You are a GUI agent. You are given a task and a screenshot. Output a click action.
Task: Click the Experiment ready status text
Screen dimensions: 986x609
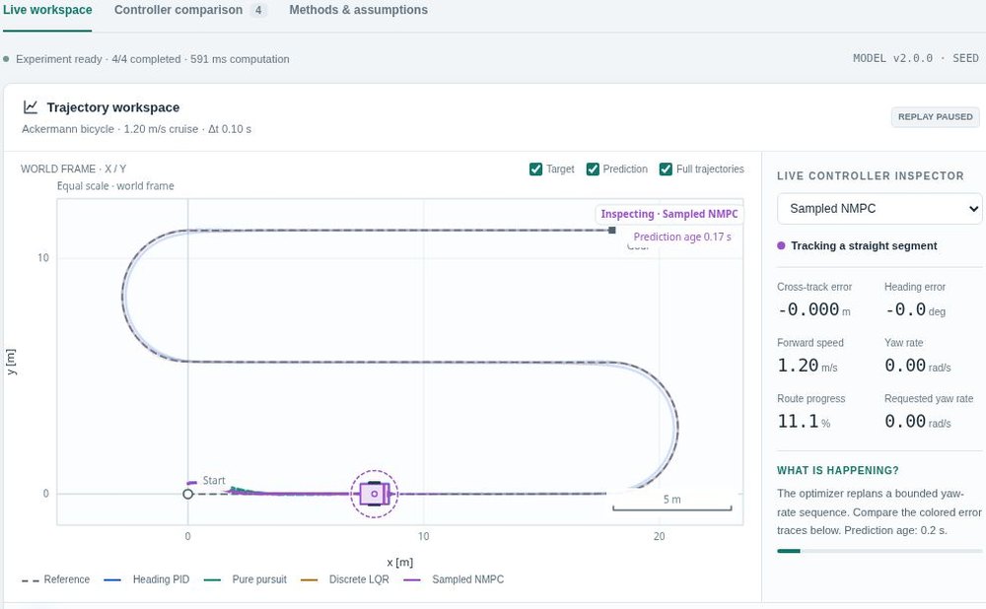[x=153, y=59]
